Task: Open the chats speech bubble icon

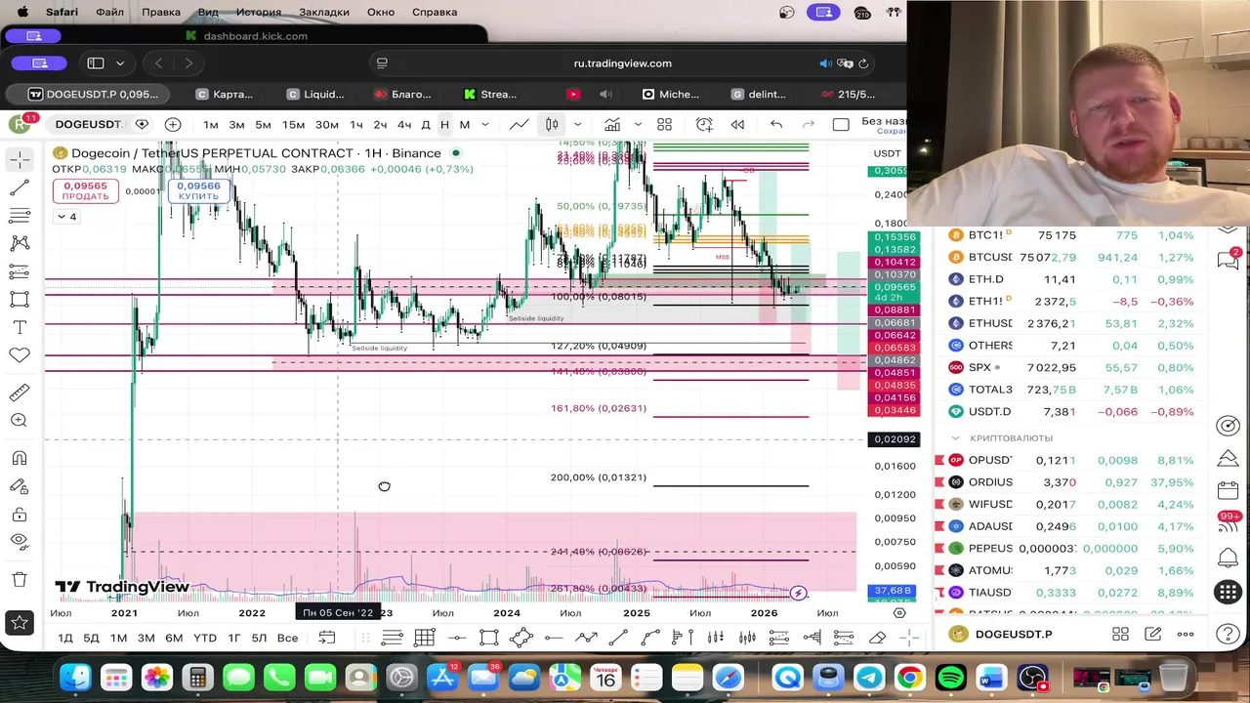Action: pos(1228,259)
